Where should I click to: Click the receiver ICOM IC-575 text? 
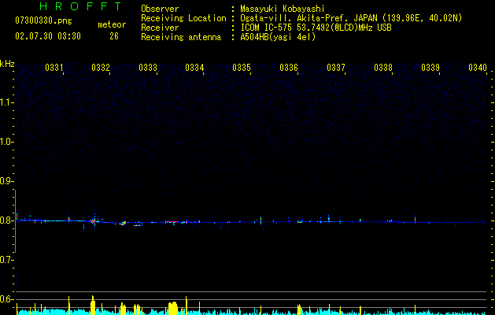pos(316,28)
